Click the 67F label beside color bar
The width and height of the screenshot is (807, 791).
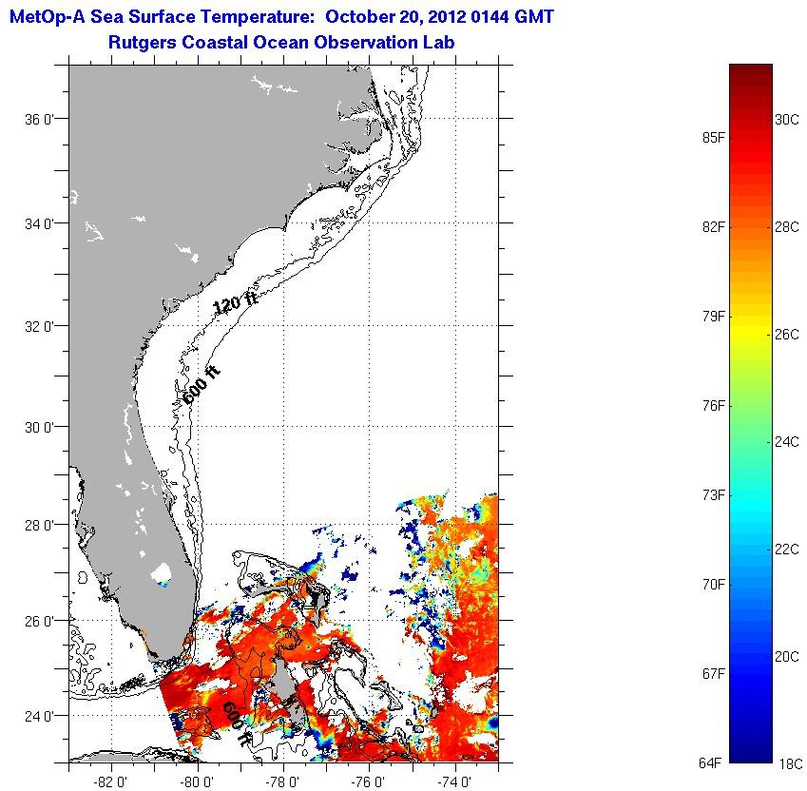[713, 674]
